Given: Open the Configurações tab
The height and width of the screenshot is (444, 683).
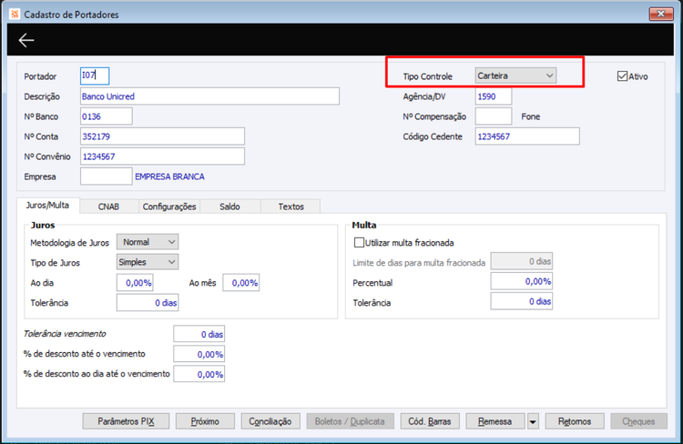Looking at the screenshot, I should click(169, 207).
